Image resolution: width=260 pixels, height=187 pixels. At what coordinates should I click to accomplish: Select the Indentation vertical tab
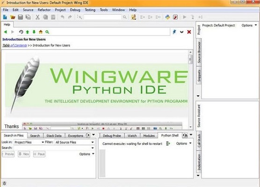[199, 162]
